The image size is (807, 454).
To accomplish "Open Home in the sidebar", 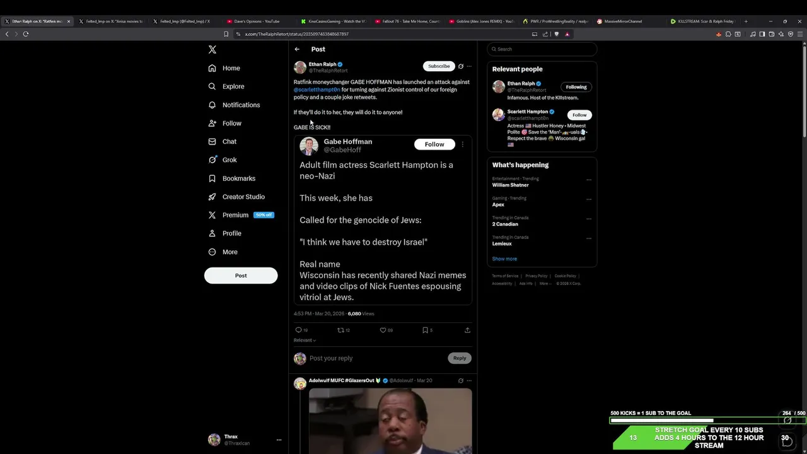I will click(x=224, y=68).
